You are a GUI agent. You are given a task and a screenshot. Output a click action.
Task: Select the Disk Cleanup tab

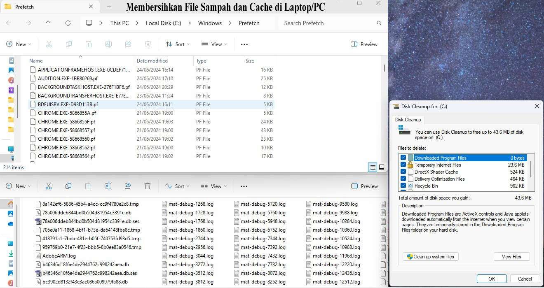408,120
